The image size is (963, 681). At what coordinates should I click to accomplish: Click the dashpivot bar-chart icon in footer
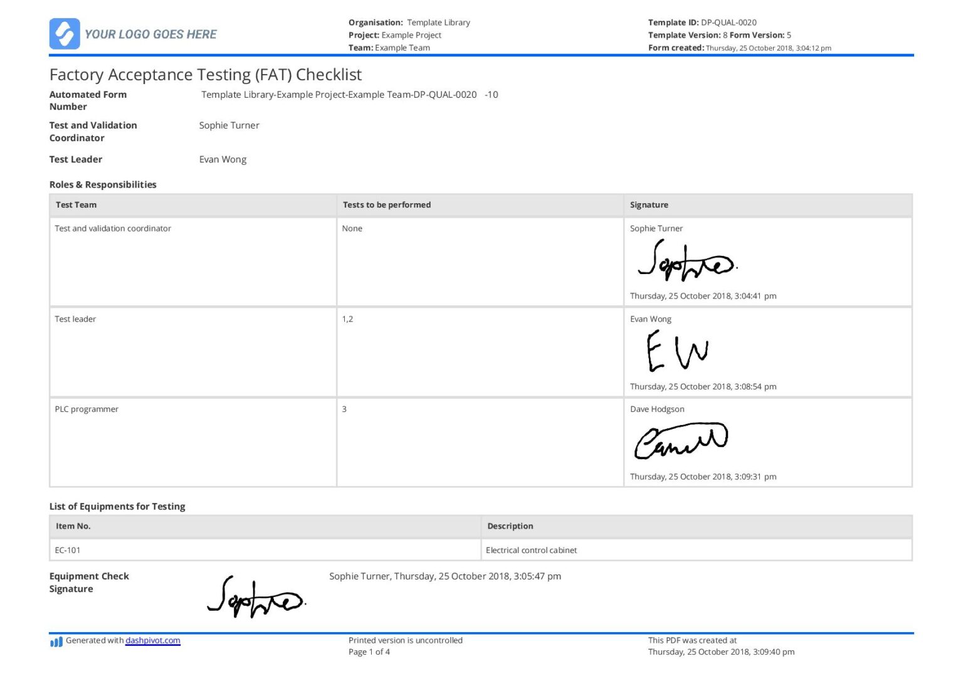pyautogui.click(x=56, y=641)
